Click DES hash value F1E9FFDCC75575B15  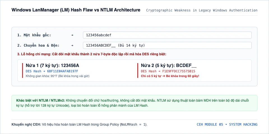179,71
